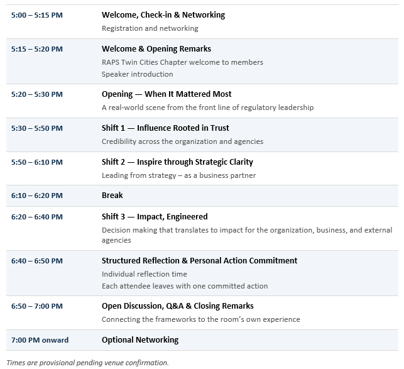Click the Optional Networking title

[x=140, y=340]
